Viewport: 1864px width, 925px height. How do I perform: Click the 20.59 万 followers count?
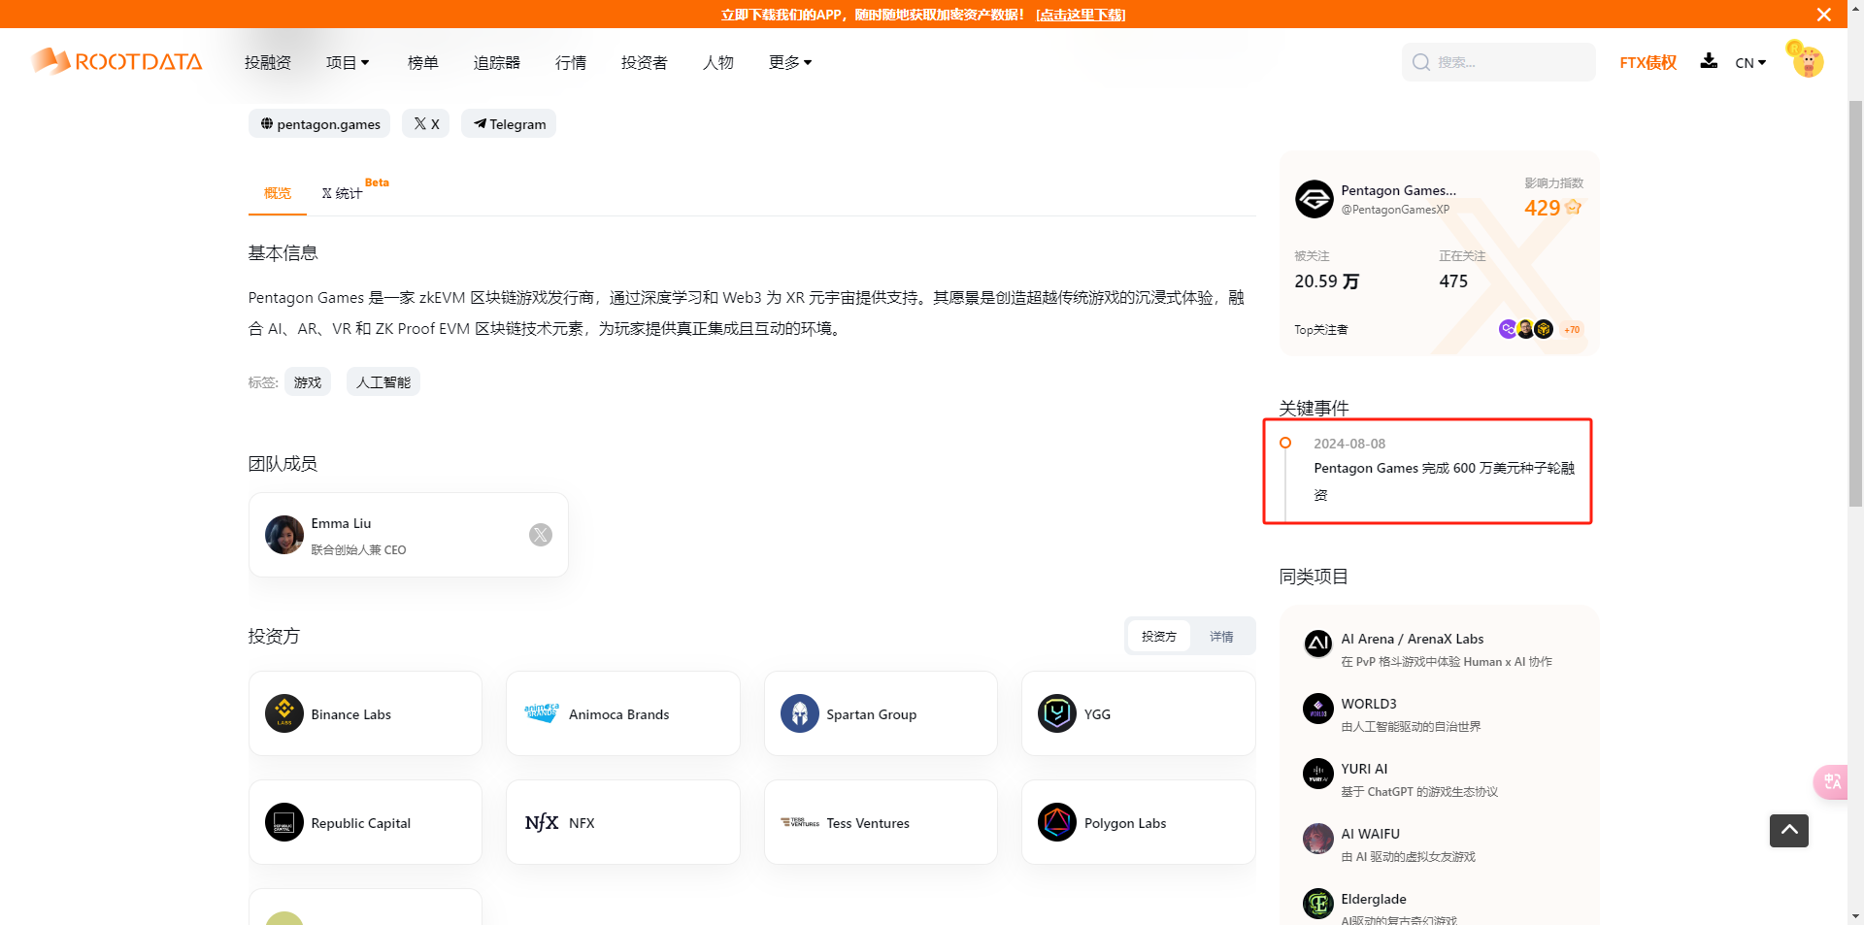pos(1326,281)
